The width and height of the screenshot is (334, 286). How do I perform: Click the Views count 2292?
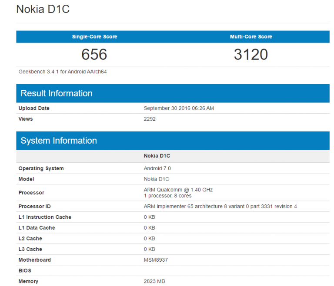pos(150,119)
